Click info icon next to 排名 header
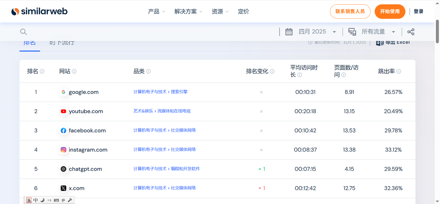The image size is (440, 204). [42, 71]
